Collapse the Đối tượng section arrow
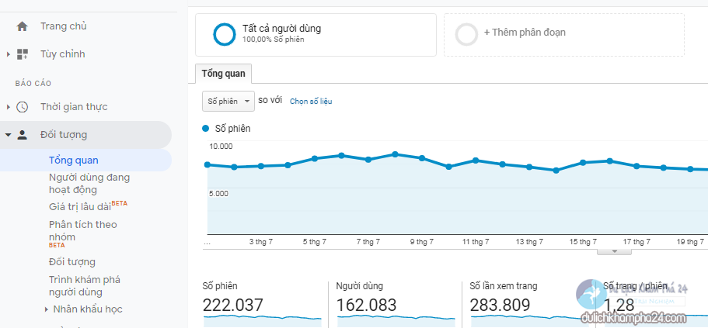 click(x=9, y=135)
